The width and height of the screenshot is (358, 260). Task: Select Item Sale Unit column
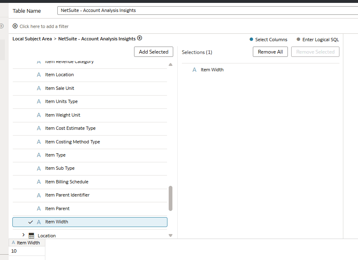(x=90, y=88)
